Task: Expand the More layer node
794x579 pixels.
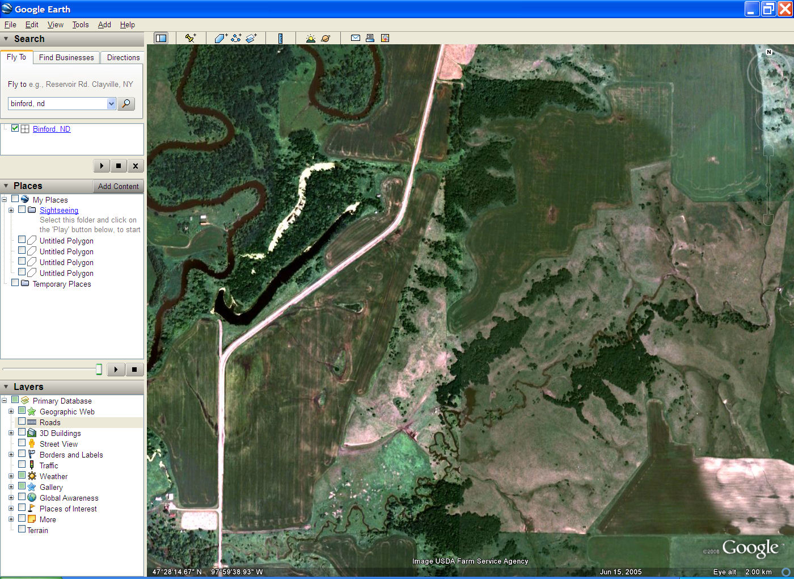Action: pos(11,519)
